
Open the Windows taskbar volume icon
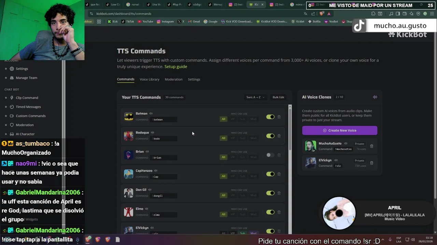coord(413,240)
